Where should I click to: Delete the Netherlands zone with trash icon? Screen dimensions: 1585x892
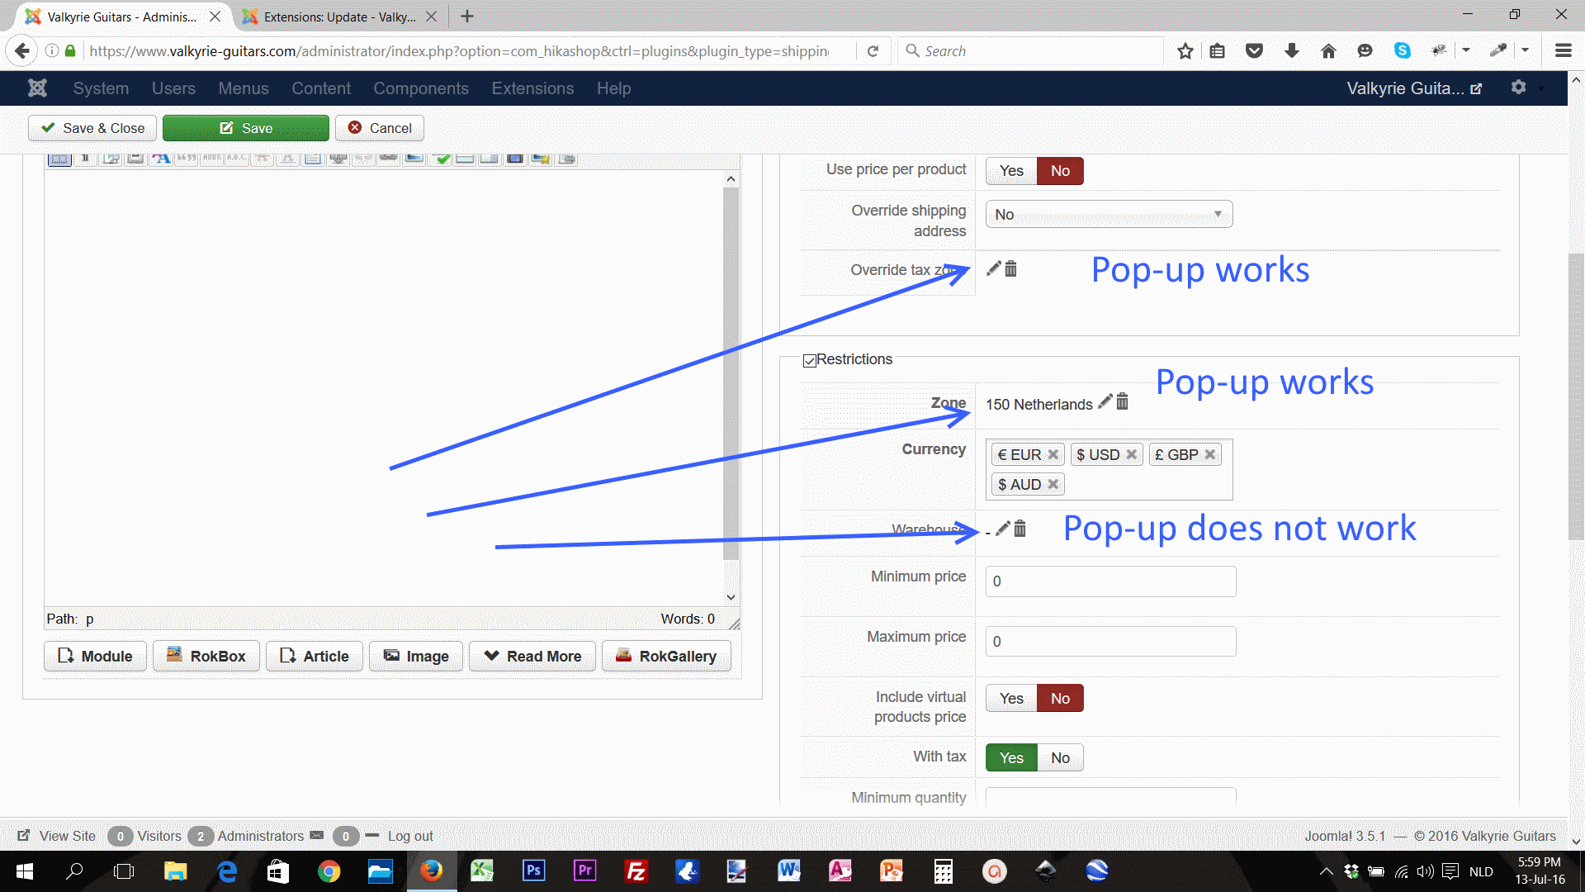tap(1122, 402)
